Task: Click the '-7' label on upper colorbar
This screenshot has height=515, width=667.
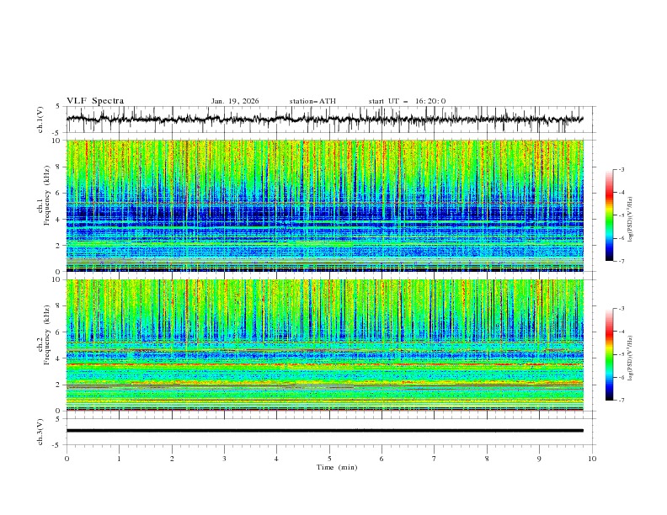Action: [622, 262]
